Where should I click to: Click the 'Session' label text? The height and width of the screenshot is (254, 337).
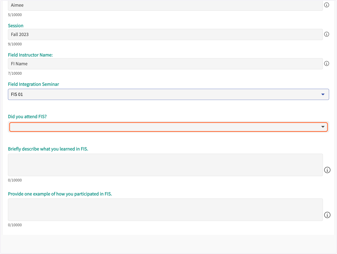(16, 26)
